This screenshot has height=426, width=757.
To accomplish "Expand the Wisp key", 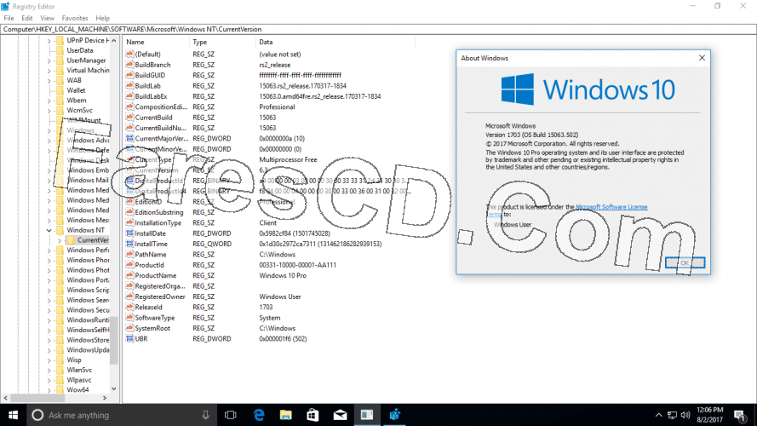I will pyautogui.click(x=49, y=360).
